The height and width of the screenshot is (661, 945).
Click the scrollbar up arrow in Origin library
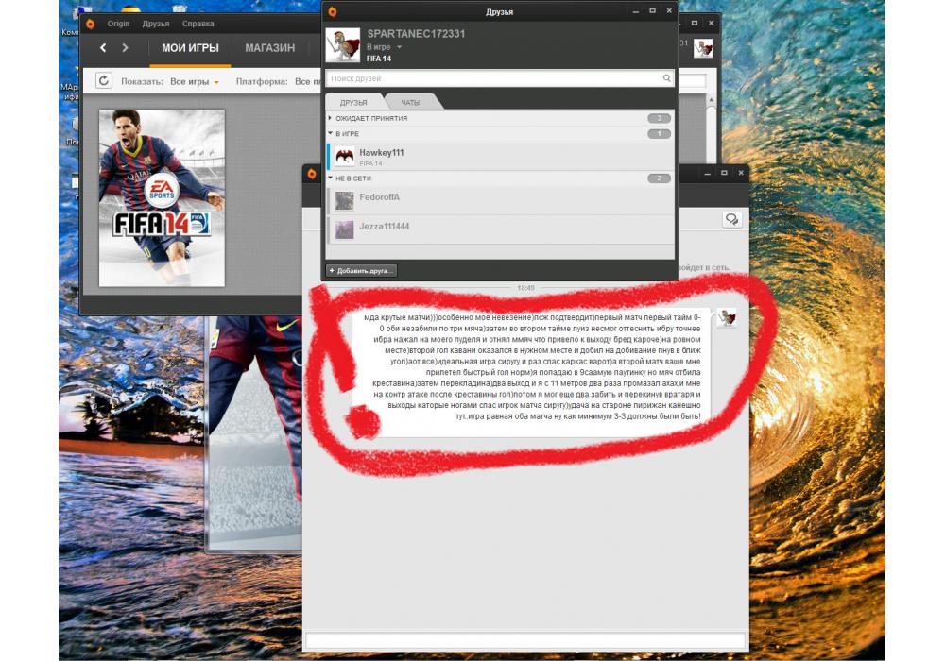click(712, 99)
